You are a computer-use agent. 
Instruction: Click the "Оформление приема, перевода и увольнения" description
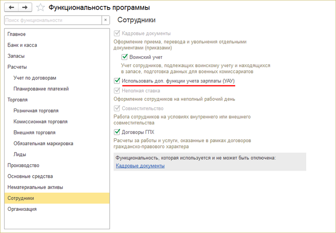click(180, 45)
